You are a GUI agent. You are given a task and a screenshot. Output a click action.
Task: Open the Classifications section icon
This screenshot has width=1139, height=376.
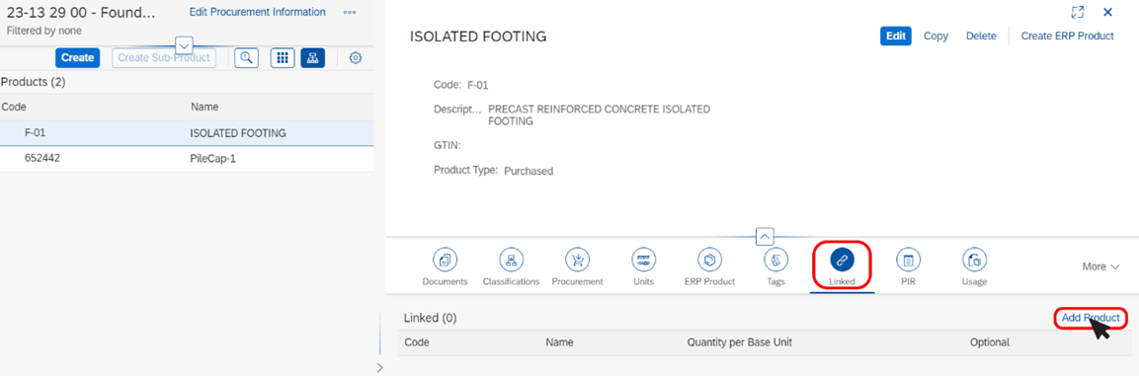(511, 260)
